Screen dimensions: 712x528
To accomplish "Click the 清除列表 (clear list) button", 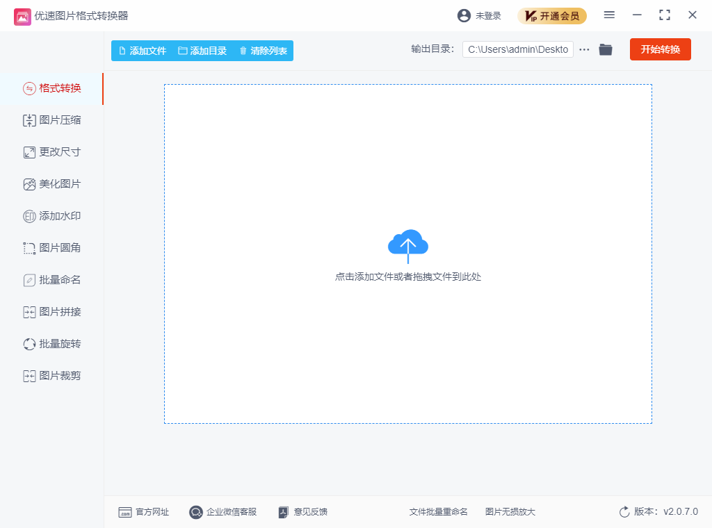I will (264, 51).
